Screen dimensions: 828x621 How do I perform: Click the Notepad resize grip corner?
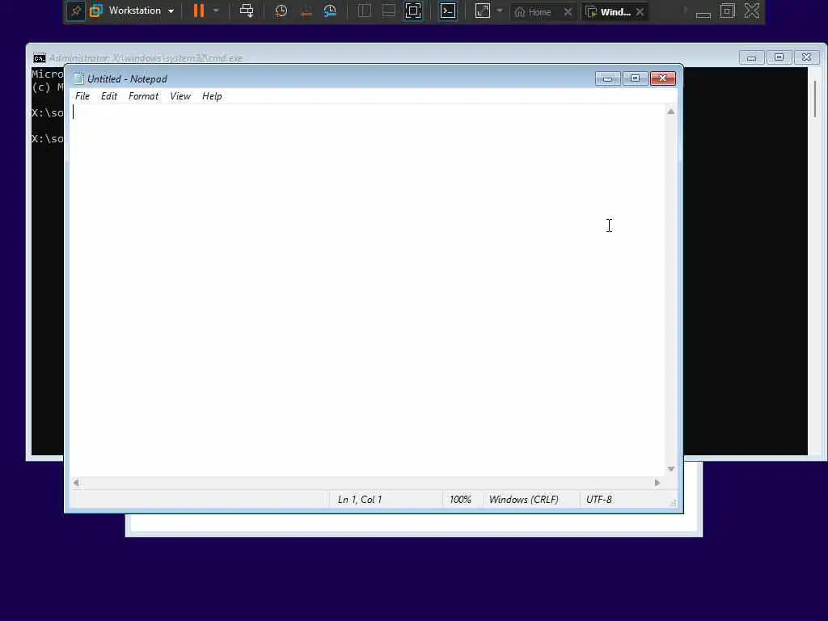click(x=673, y=503)
